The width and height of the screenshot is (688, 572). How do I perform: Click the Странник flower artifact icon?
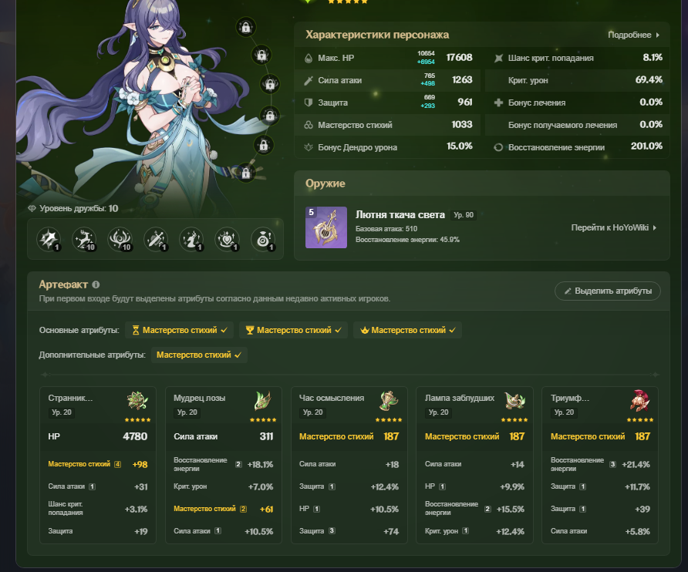click(138, 401)
